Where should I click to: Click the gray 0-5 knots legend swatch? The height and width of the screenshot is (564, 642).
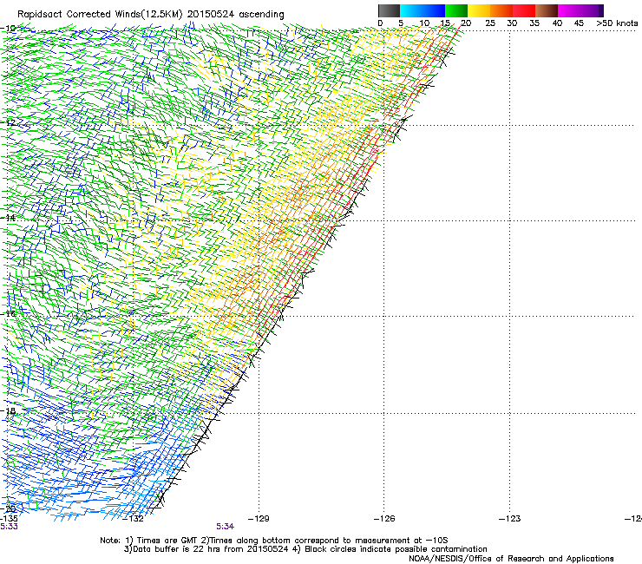[389, 10]
